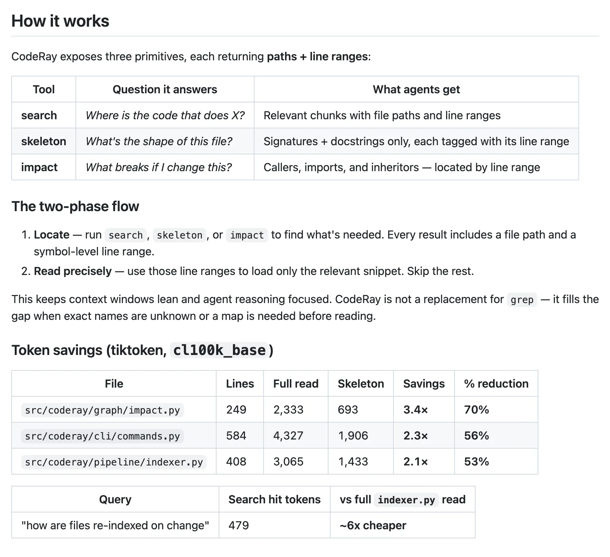Click the inline 'grep' code tag
The image size is (610, 557).
[x=522, y=300]
